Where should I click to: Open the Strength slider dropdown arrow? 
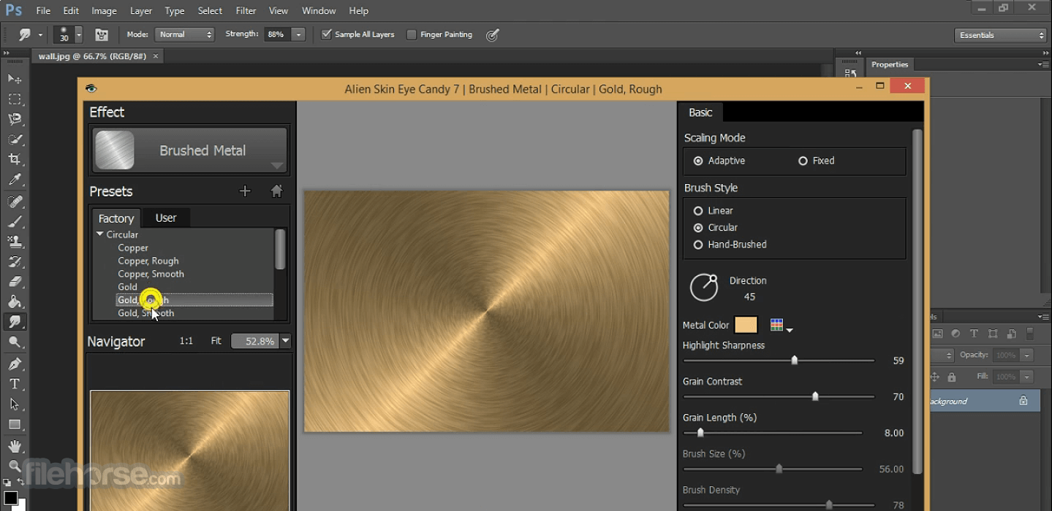point(298,34)
